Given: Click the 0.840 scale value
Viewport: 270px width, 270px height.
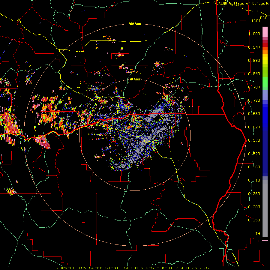Looking at the screenshot, I should point(254,74).
